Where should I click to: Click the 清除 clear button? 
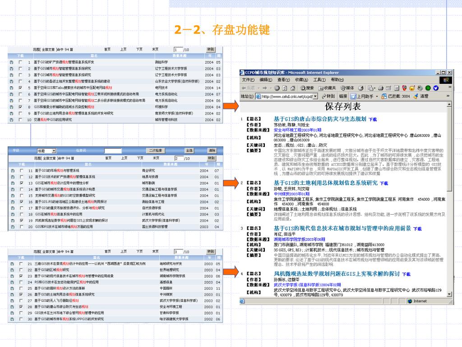(x=212, y=150)
